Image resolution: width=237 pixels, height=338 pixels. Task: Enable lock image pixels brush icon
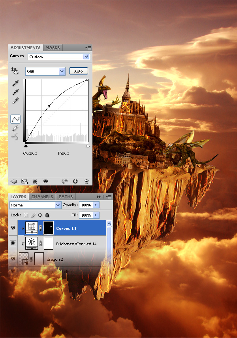point(33,215)
